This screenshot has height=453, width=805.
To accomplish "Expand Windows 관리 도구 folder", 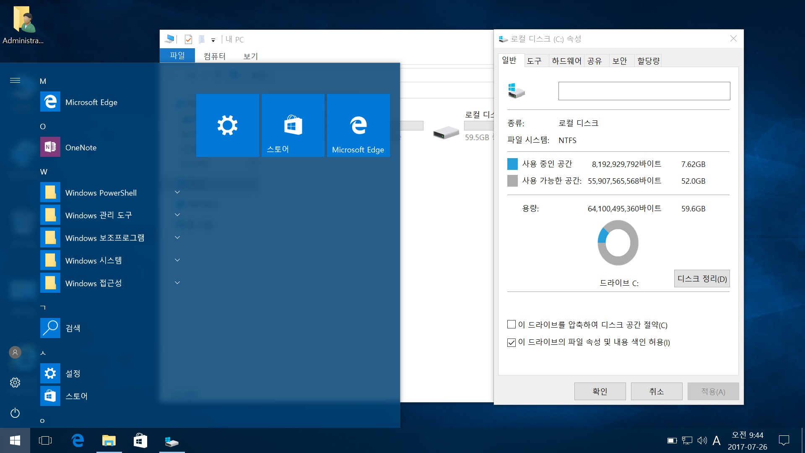I will pos(177,215).
